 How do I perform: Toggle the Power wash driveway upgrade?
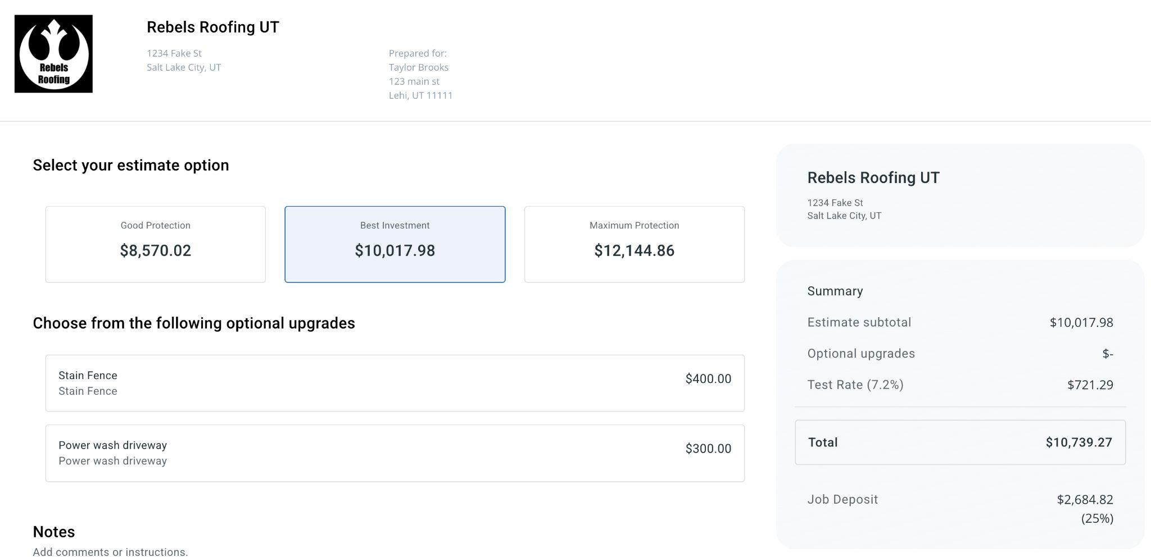395,453
